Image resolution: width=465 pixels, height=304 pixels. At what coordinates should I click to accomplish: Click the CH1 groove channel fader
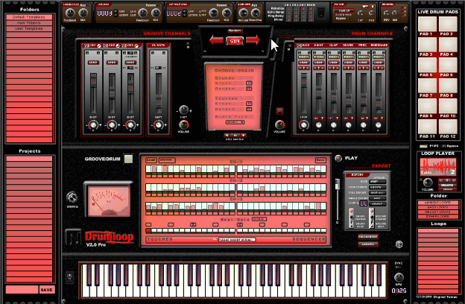(93, 80)
